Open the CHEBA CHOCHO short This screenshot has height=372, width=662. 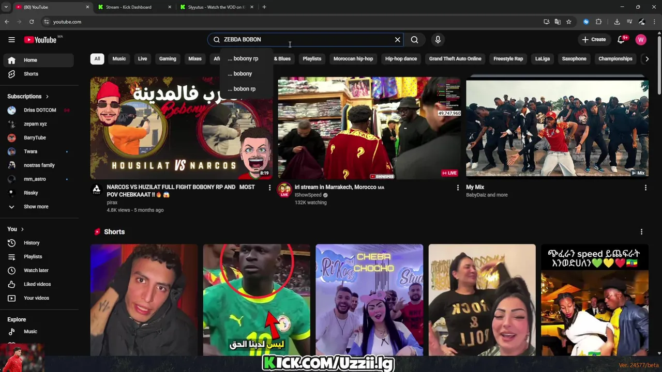click(369, 300)
